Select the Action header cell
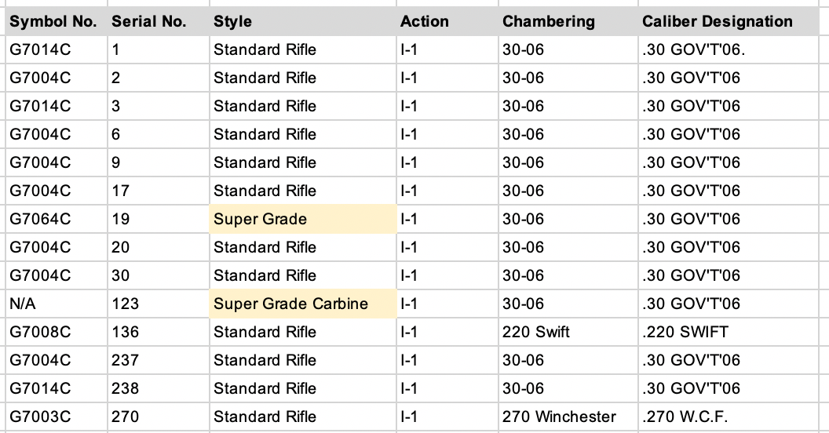The height and width of the screenshot is (433, 829). tap(447, 22)
